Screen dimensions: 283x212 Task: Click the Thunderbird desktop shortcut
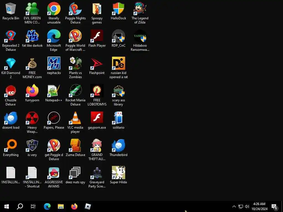click(x=118, y=145)
